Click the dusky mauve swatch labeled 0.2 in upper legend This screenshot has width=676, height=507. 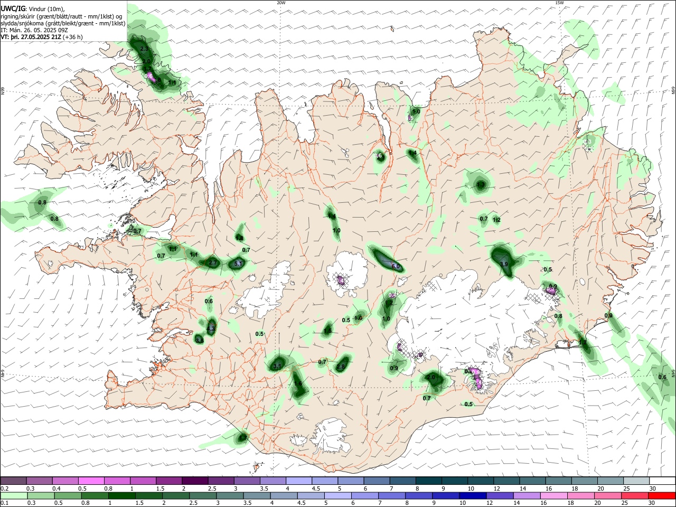pyautogui.click(x=13, y=481)
